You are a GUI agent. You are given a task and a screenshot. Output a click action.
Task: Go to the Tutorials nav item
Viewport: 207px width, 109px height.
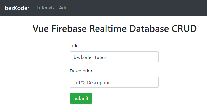tap(46, 8)
